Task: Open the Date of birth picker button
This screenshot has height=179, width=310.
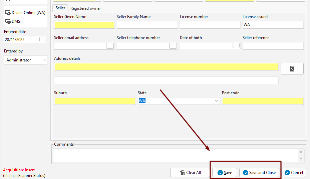Action: point(236,46)
